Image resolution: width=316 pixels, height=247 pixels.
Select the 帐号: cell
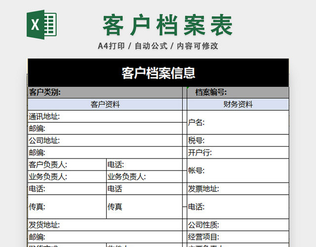[238, 170]
